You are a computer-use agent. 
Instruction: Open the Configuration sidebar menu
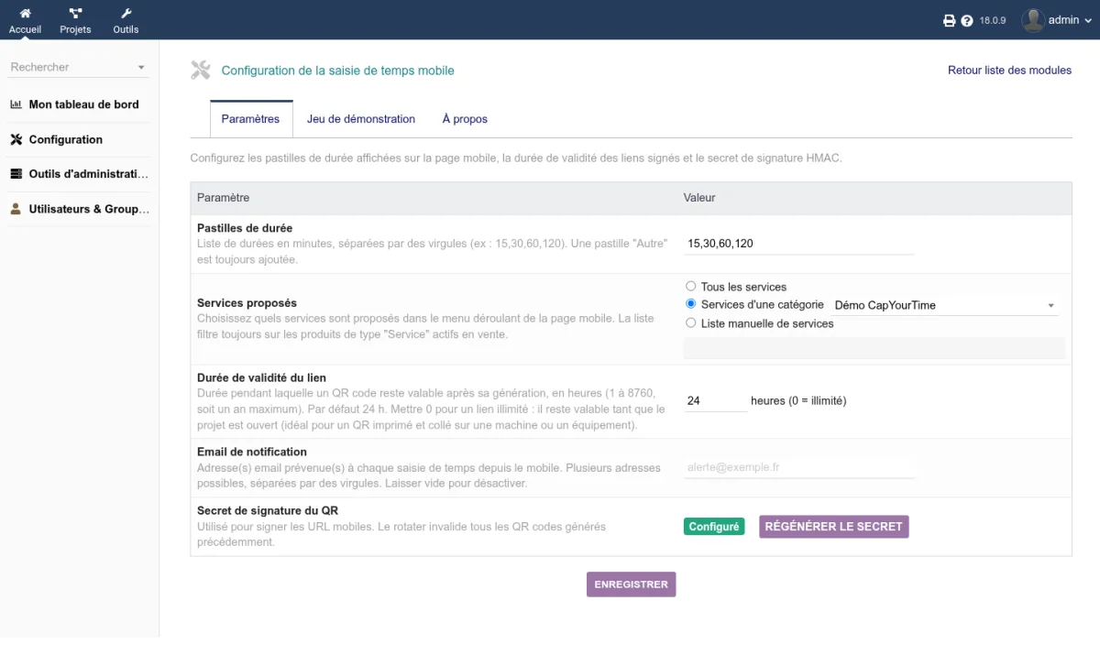pos(66,140)
